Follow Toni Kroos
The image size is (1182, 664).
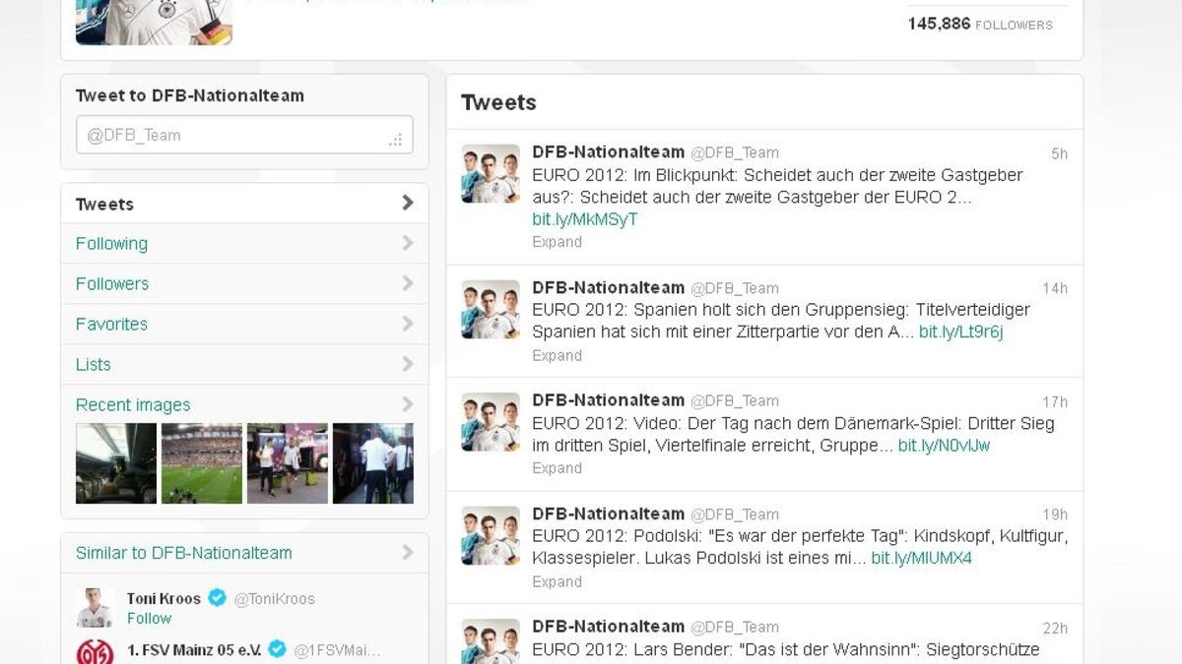(x=149, y=619)
